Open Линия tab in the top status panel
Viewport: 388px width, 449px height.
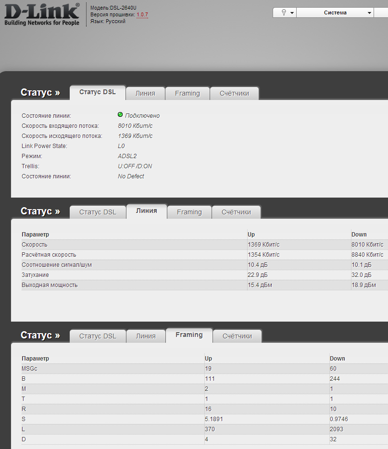pos(145,93)
